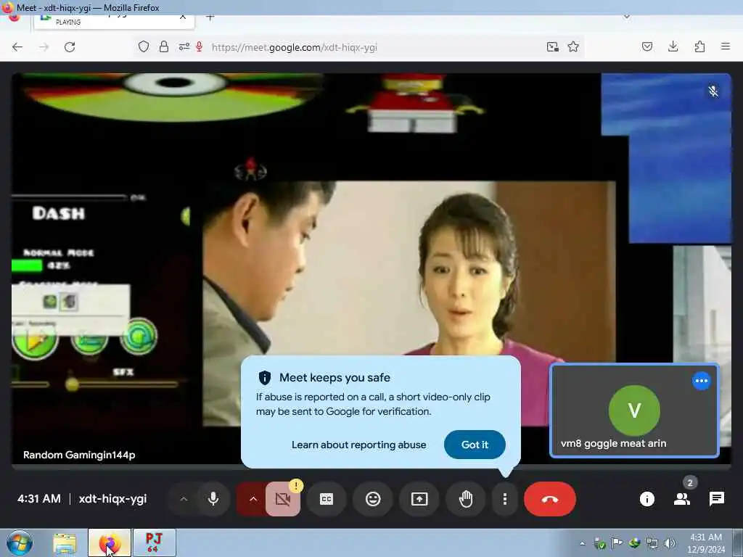
Task: Mute the microphone in Meet controls
Action: click(x=213, y=499)
